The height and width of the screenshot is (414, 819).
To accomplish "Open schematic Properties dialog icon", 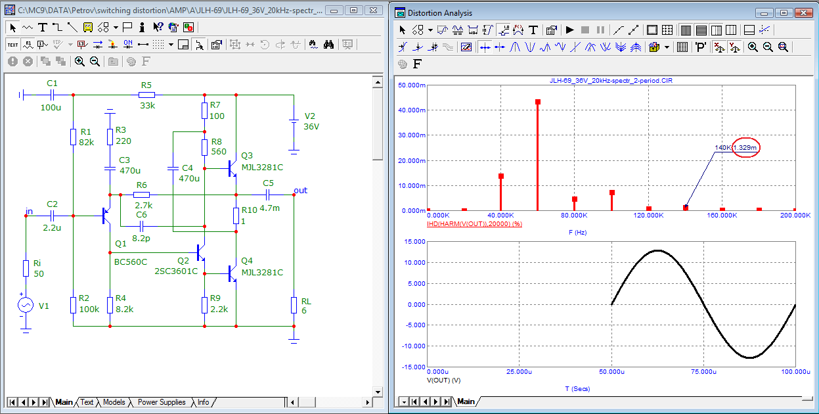I will tap(216, 45).
